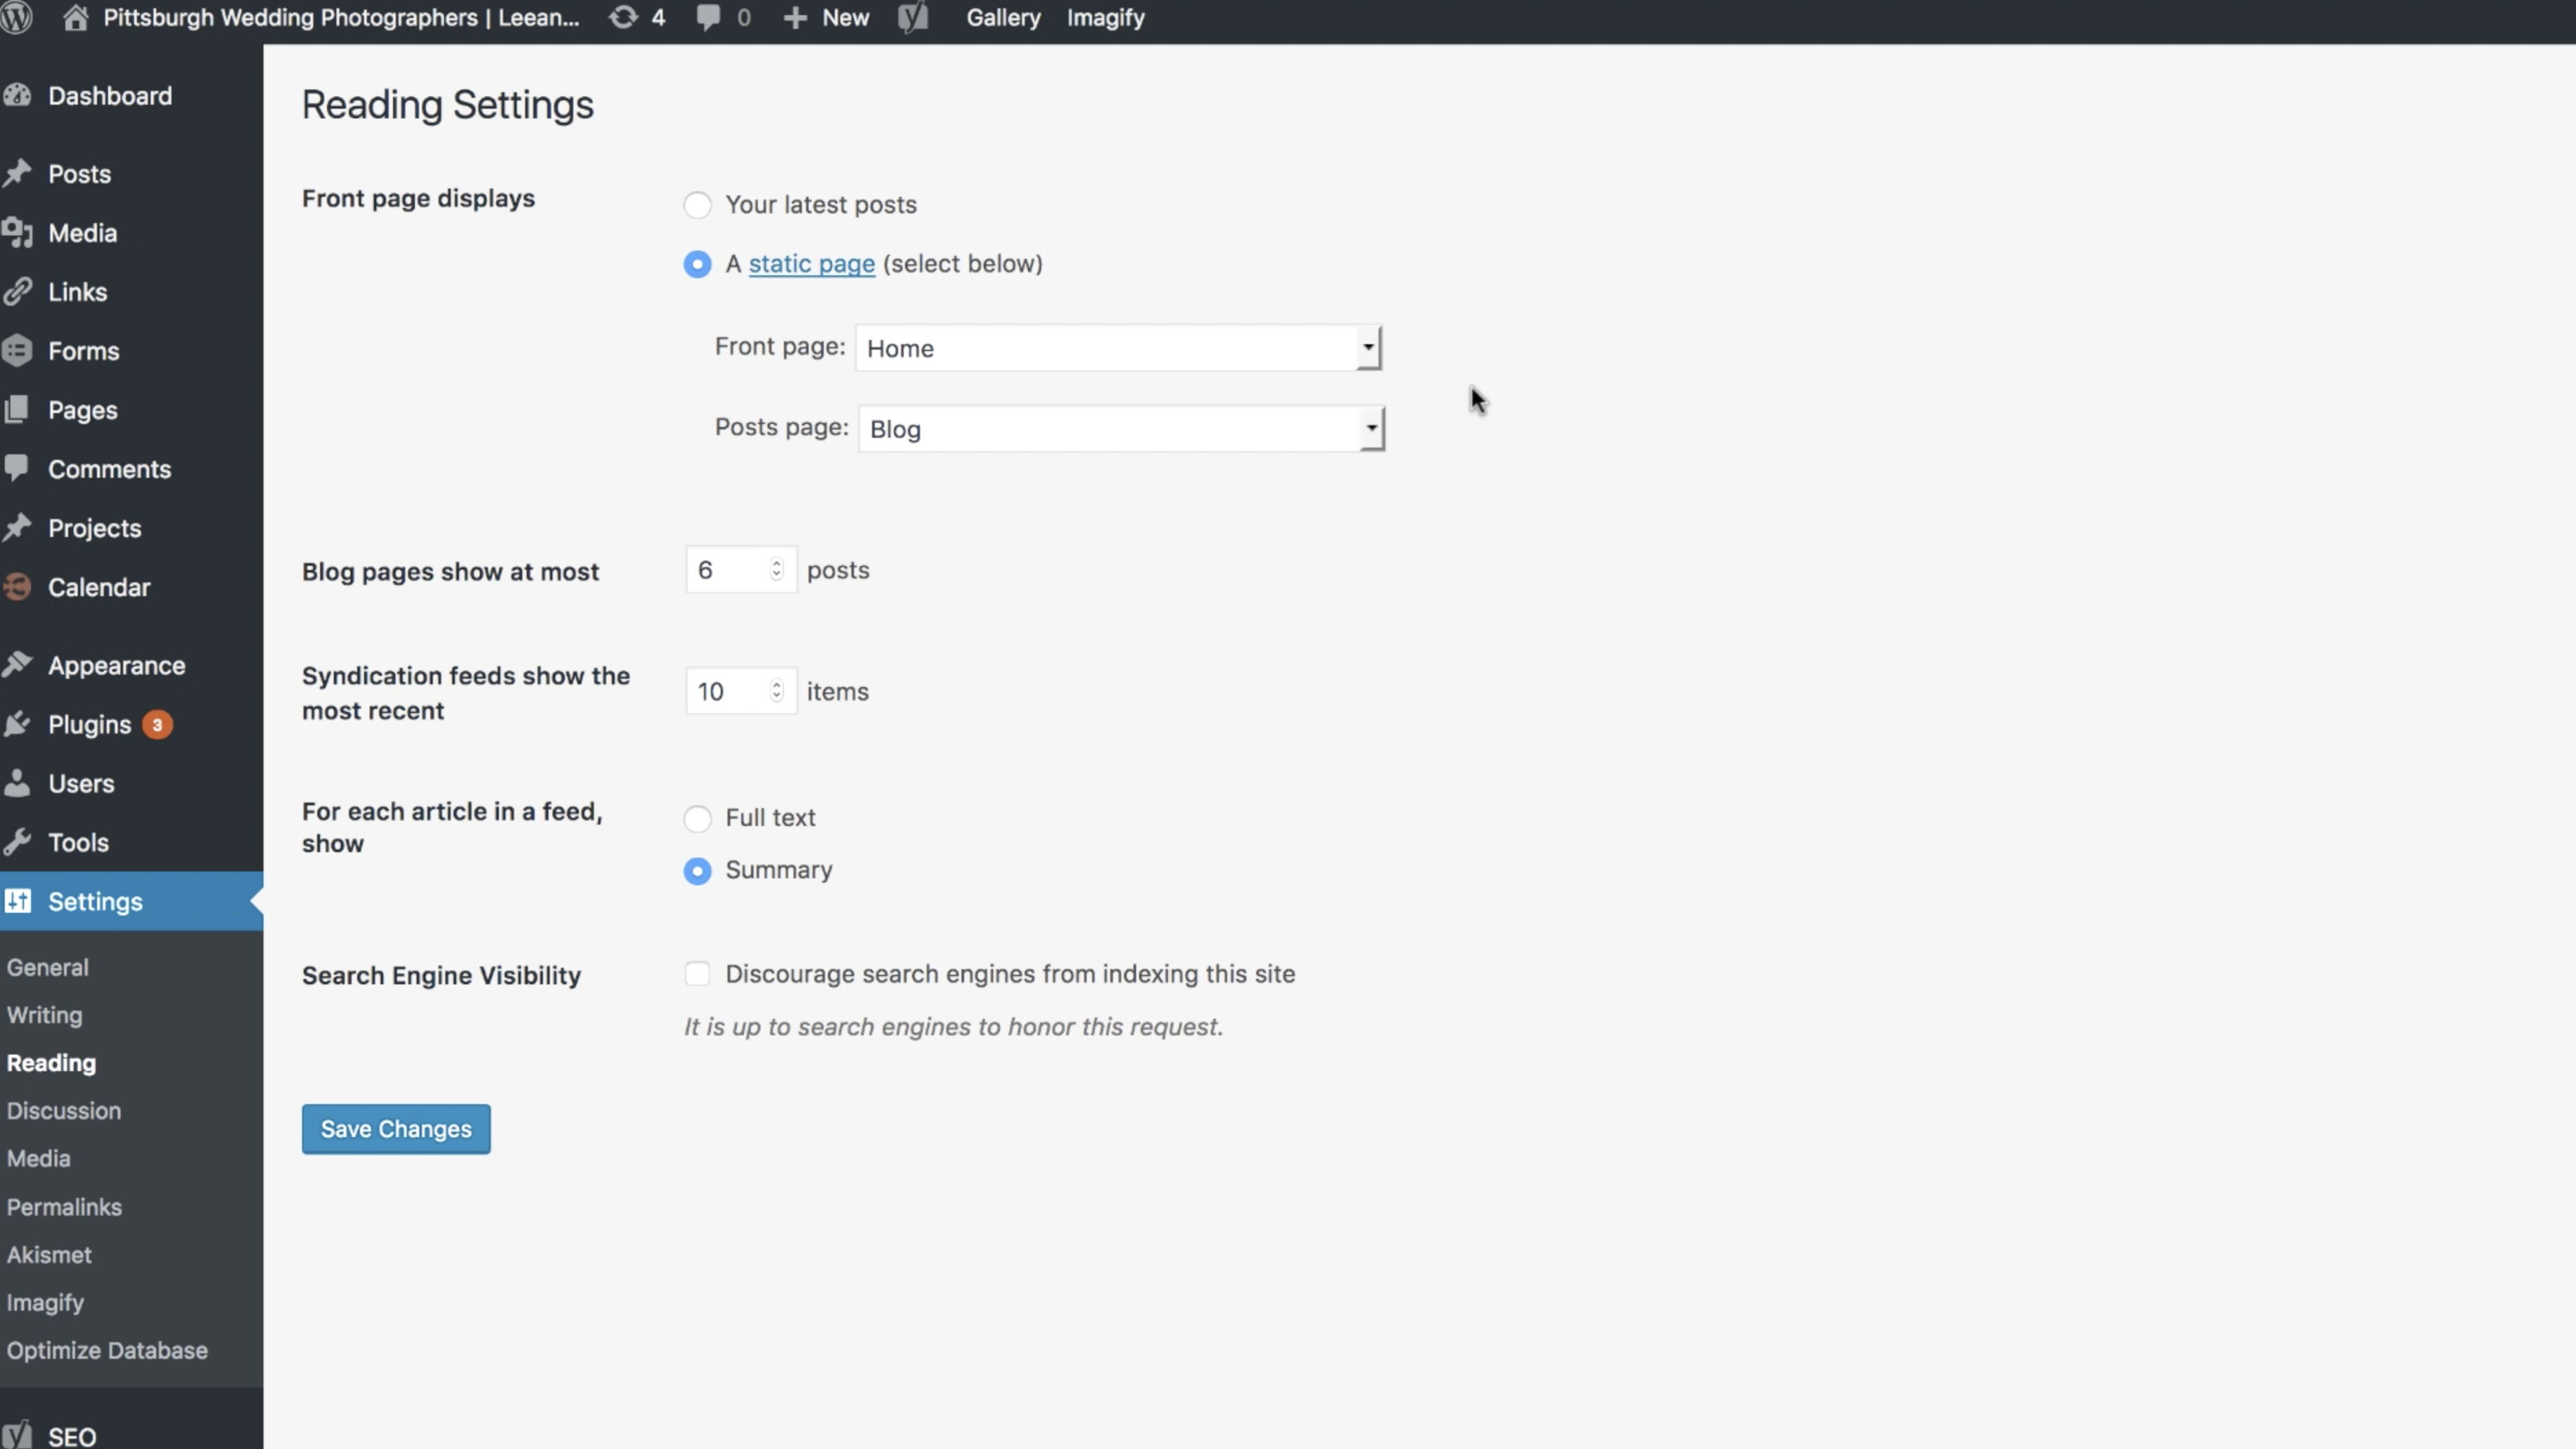Open Appearance menu with paintbrush icon
Screen dimensions: 2576x1449
(x=116, y=666)
